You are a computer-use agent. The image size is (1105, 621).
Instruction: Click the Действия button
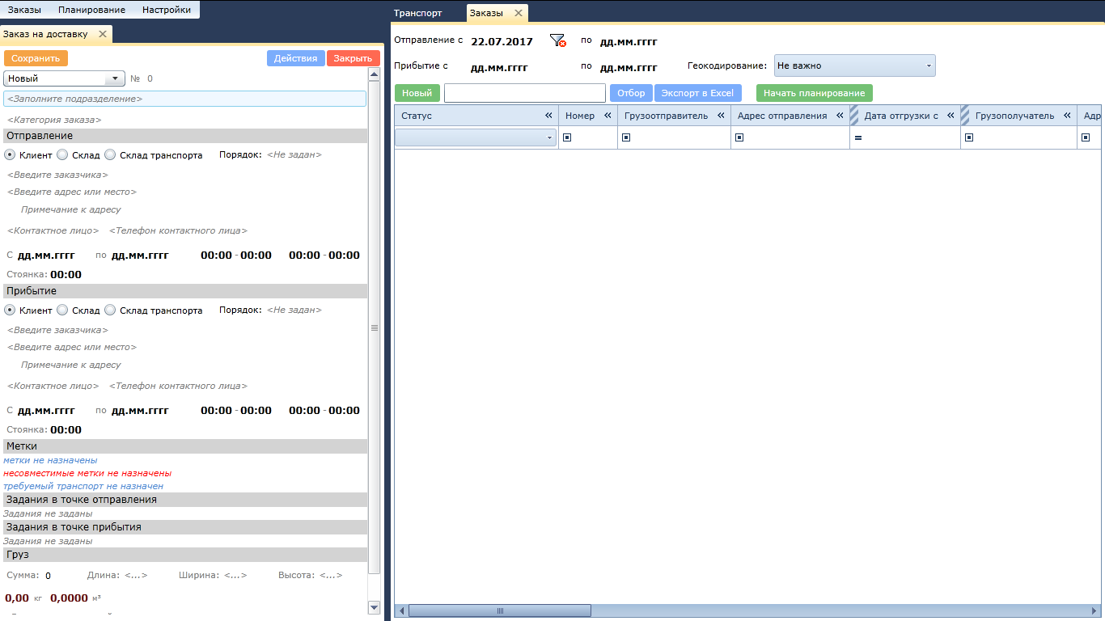point(296,58)
